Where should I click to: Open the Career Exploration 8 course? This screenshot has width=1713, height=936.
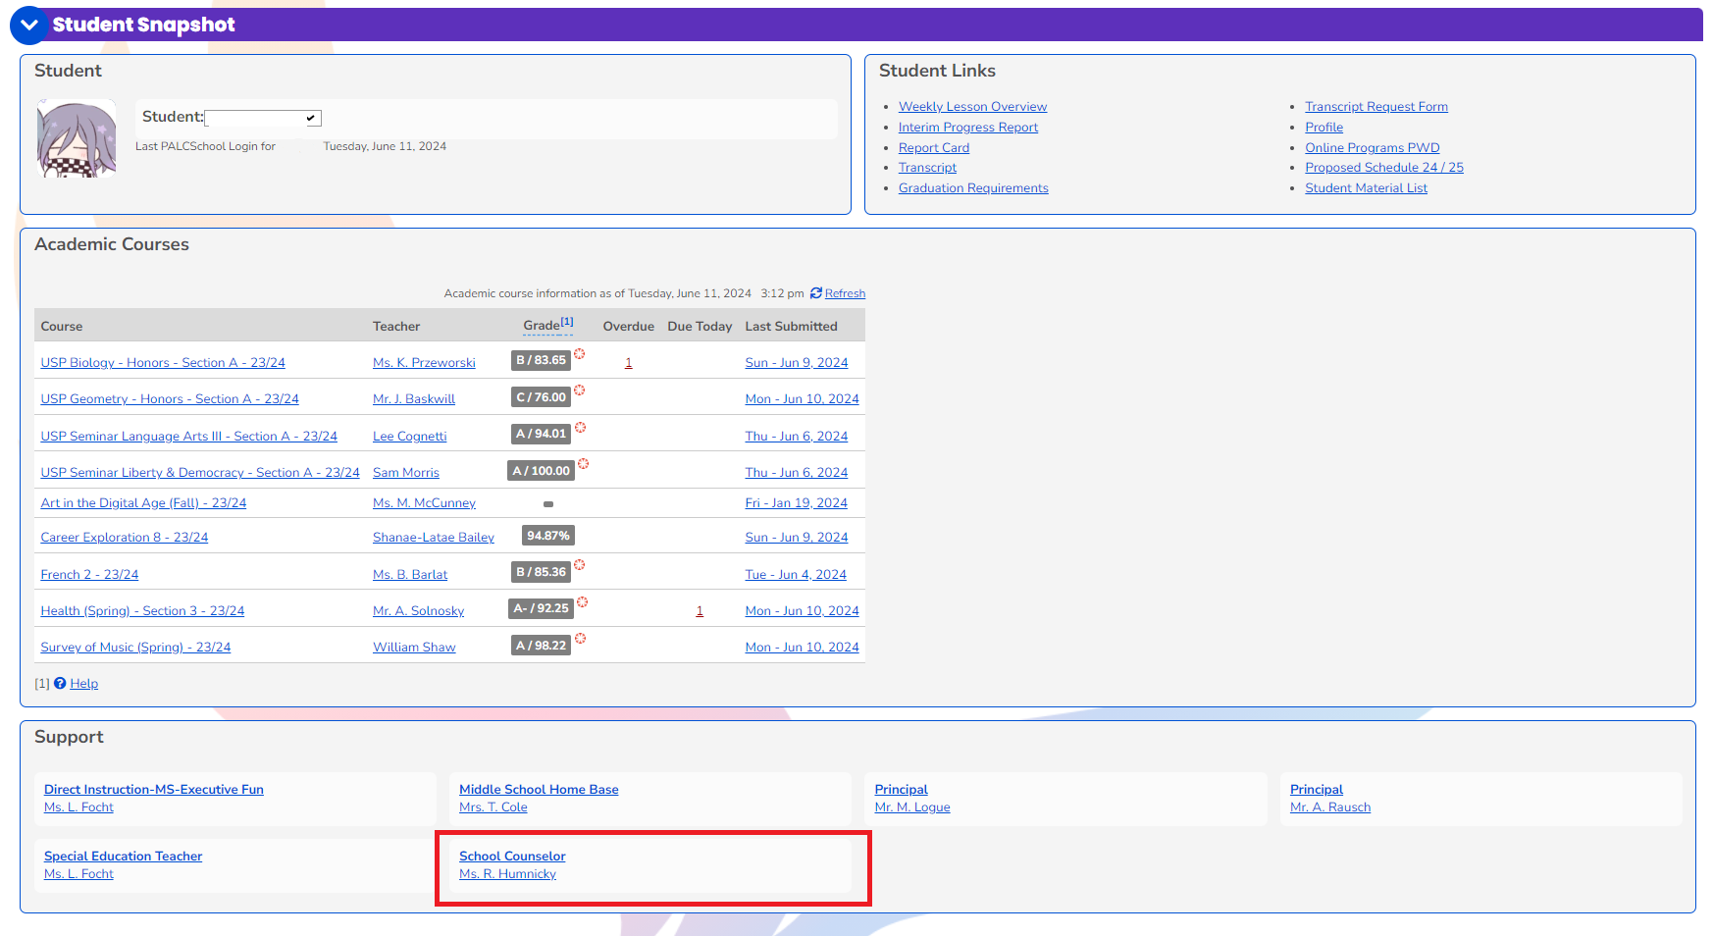point(124,537)
